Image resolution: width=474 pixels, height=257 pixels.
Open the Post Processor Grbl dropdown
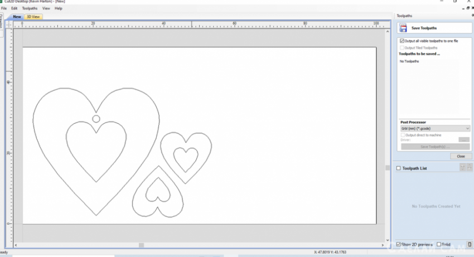435,128
